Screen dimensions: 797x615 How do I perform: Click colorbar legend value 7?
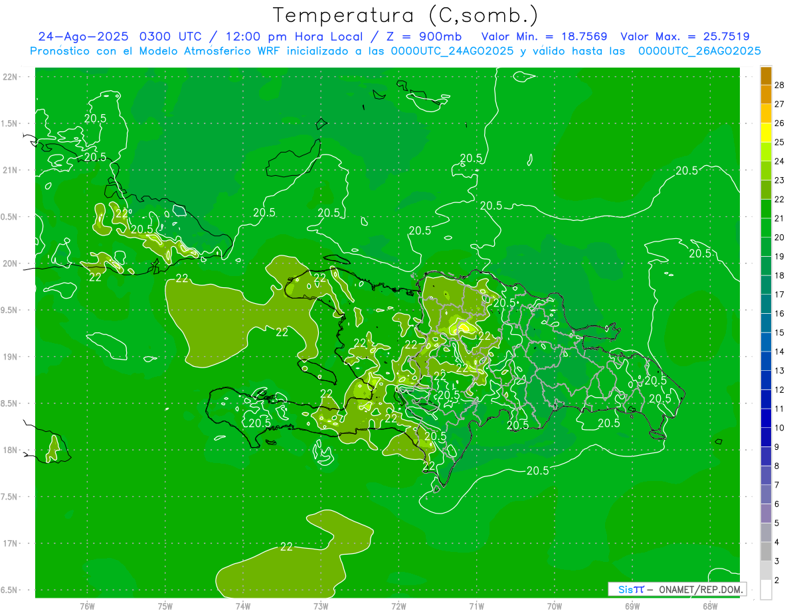pyautogui.click(x=778, y=485)
